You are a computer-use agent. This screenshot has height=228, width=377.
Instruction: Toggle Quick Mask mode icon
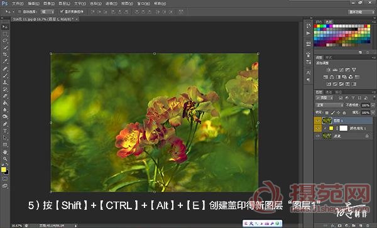(x=5, y=179)
